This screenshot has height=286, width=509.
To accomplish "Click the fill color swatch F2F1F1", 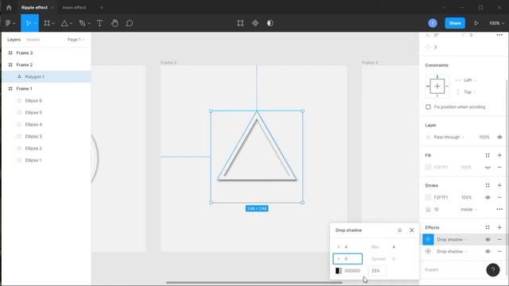I will point(428,168).
